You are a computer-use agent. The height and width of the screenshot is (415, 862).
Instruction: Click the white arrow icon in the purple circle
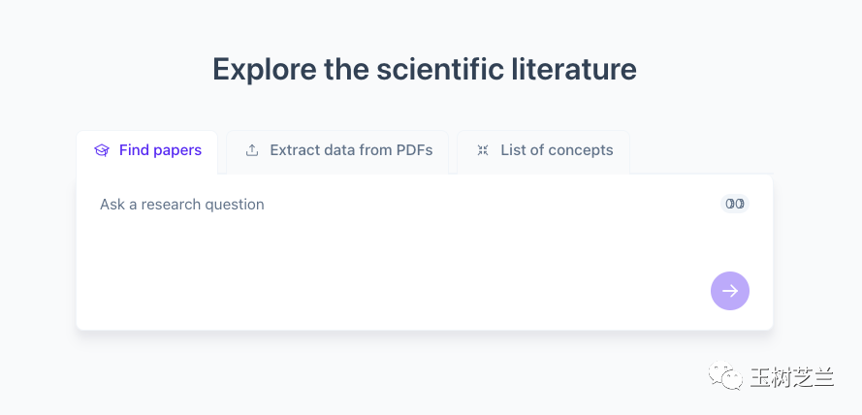tap(730, 291)
